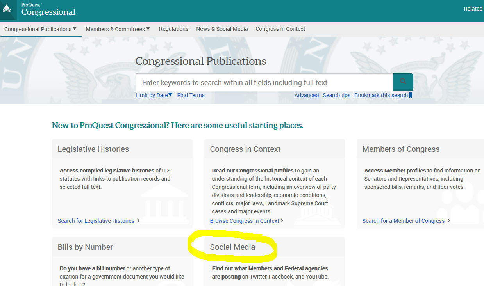Click the Congress in Context card heading
Viewport: 484px width, 286px height.
pyautogui.click(x=245, y=149)
